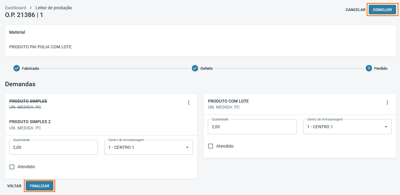Open Centro de Armazenagem dropdown for PRODUTO COM LOTE
Screen dimensions: 400x195
[347, 127]
